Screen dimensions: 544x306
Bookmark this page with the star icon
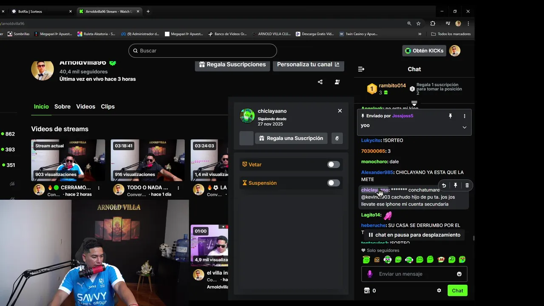[x=419, y=23]
